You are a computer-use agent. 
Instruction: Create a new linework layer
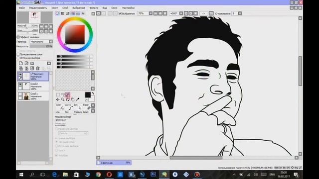tap(26, 63)
